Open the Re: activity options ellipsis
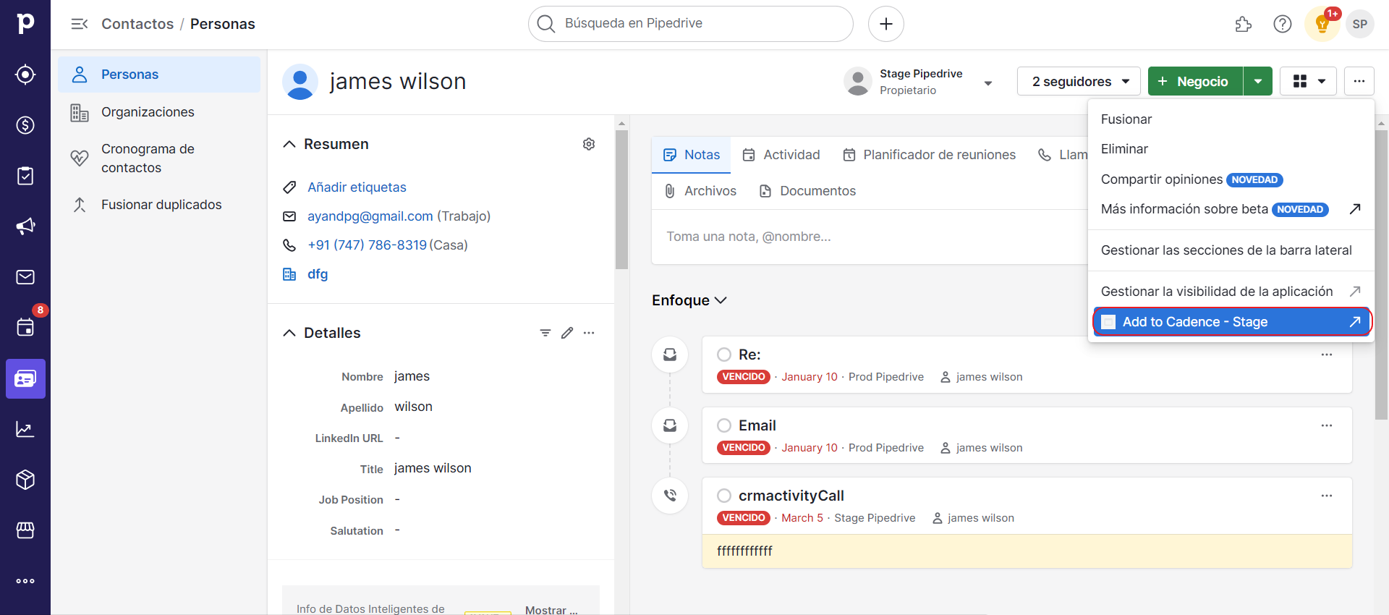Viewport: 1389px width, 615px height. [1327, 355]
